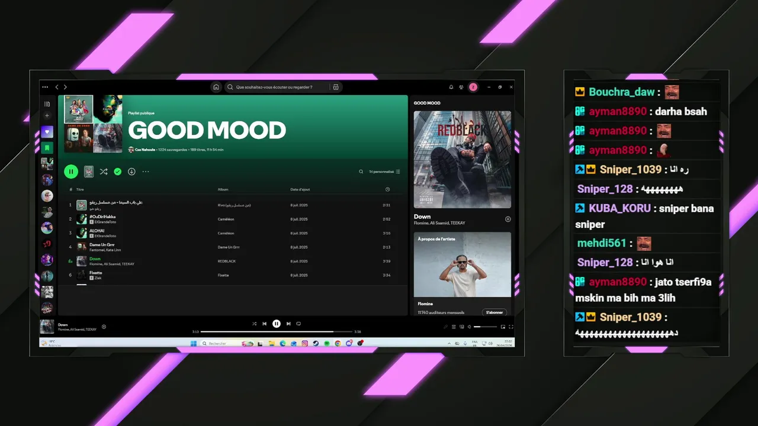This screenshot has width=758, height=426.
Task: Add current song via bottom bar plus icon
Action: pos(104,327)
